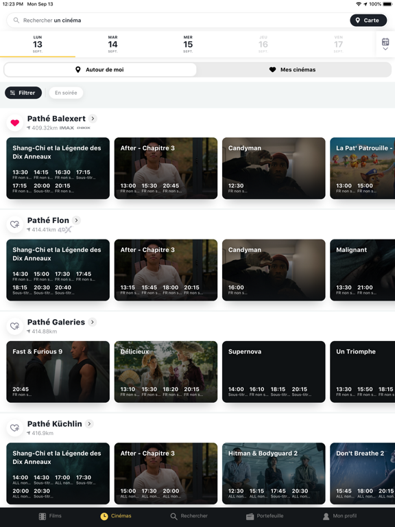Add Pathé Galeries to favorite cinemas
Screen dimensions: 395x527
click(15, 326)
